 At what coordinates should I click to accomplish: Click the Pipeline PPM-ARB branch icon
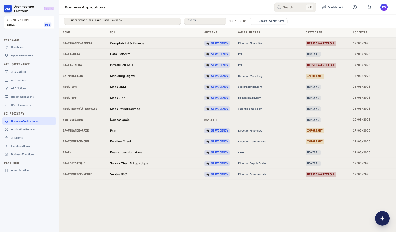click(7, 56)
